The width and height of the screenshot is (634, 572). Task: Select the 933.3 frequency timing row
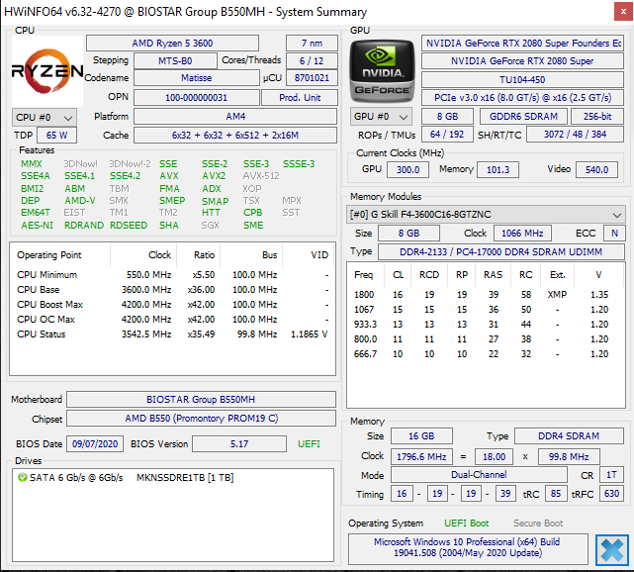coord(486,325)
